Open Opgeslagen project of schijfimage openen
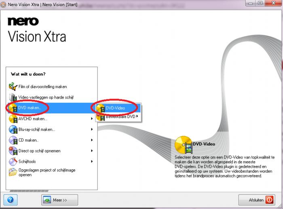The image size is (283, 209). tap(52, 172)
